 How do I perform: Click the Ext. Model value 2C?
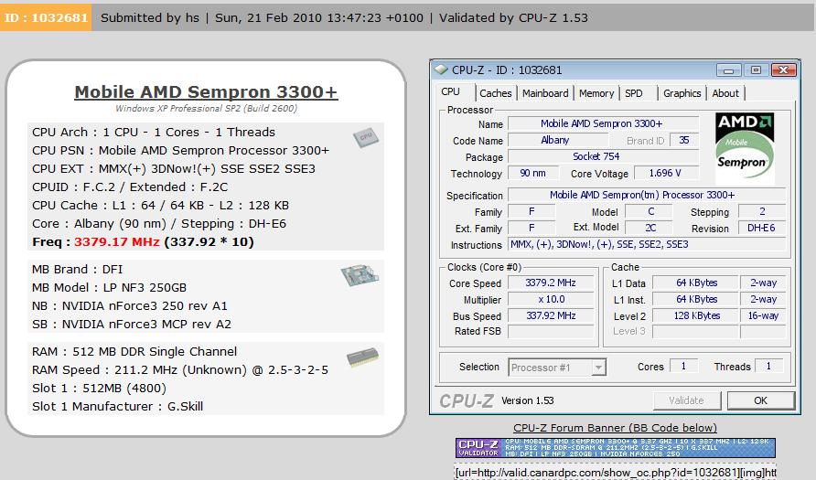[650, 228]
